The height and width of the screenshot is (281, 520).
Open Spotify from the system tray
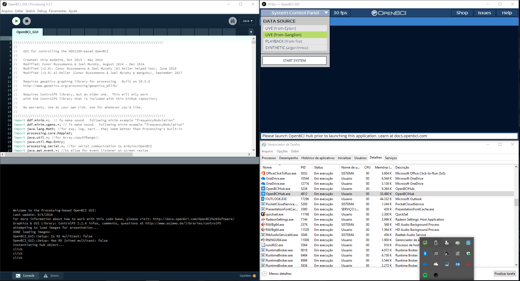point(425,275)
